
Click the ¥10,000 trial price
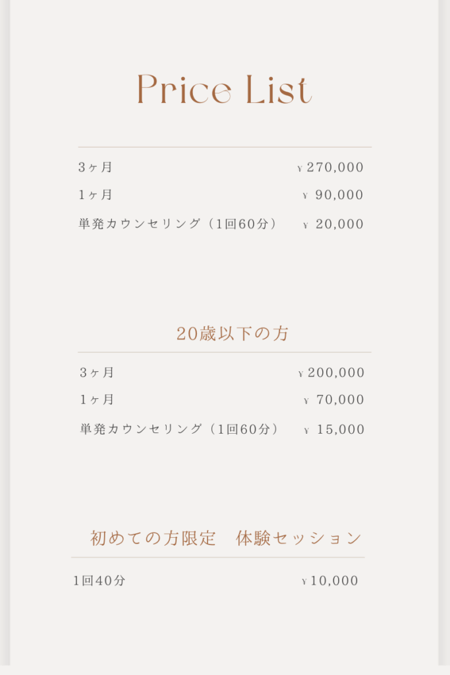[330, 581]
